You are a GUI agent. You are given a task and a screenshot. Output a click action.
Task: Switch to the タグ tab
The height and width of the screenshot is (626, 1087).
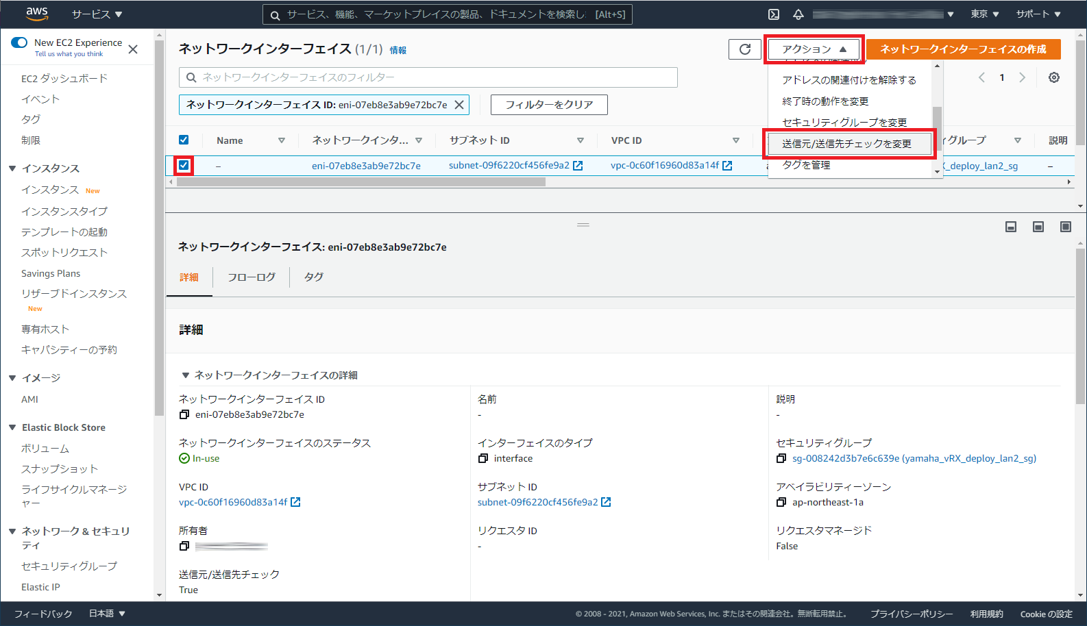point(314,277)
